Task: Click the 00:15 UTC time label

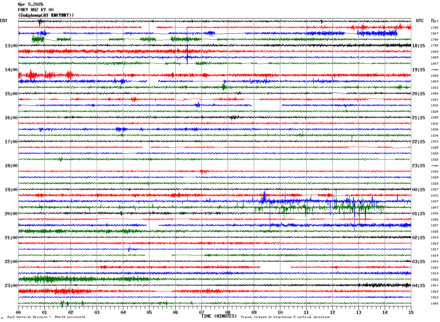Action: [419, 189]
